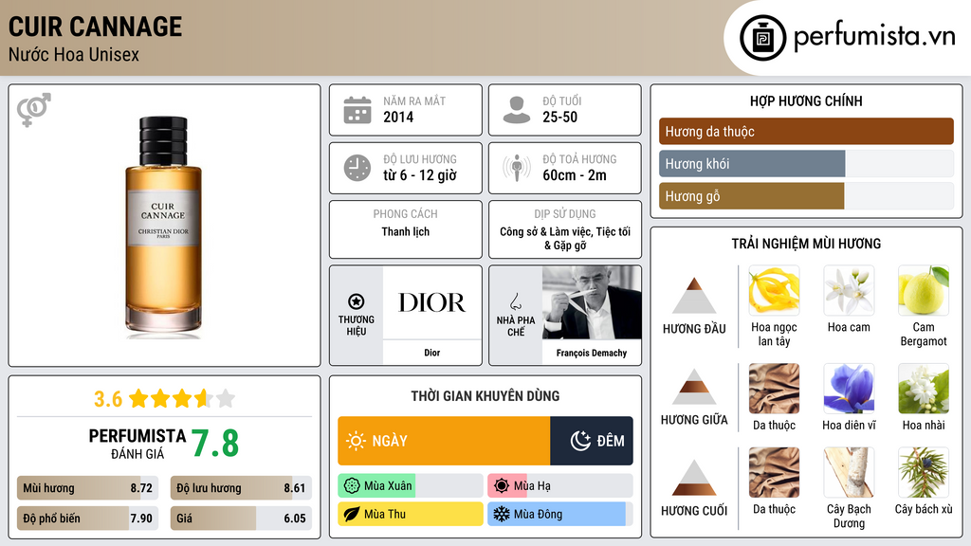The image size is (971, 546).
Task: Click the star badge icon above Thương hiệu
Action: tap(357, 300)
